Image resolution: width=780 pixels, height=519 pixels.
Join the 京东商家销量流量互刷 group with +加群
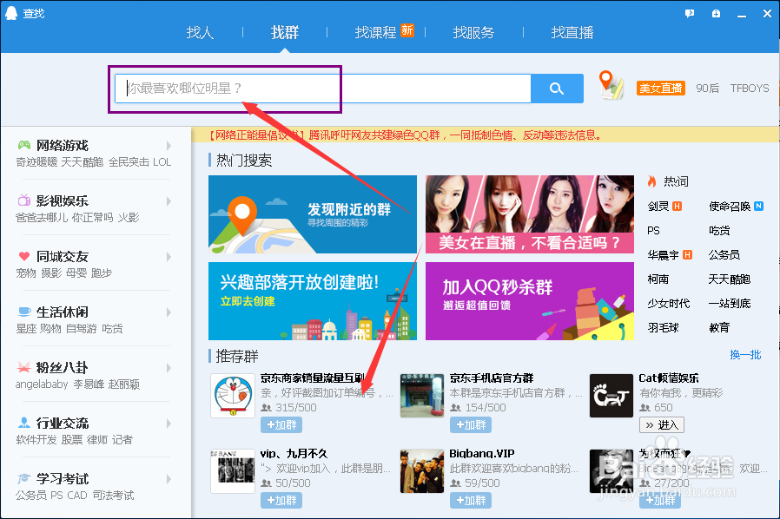(281, 425)
